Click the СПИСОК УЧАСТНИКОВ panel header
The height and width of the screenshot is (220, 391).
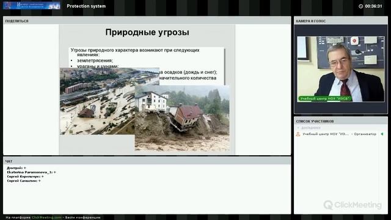click(x=341, y=121)
